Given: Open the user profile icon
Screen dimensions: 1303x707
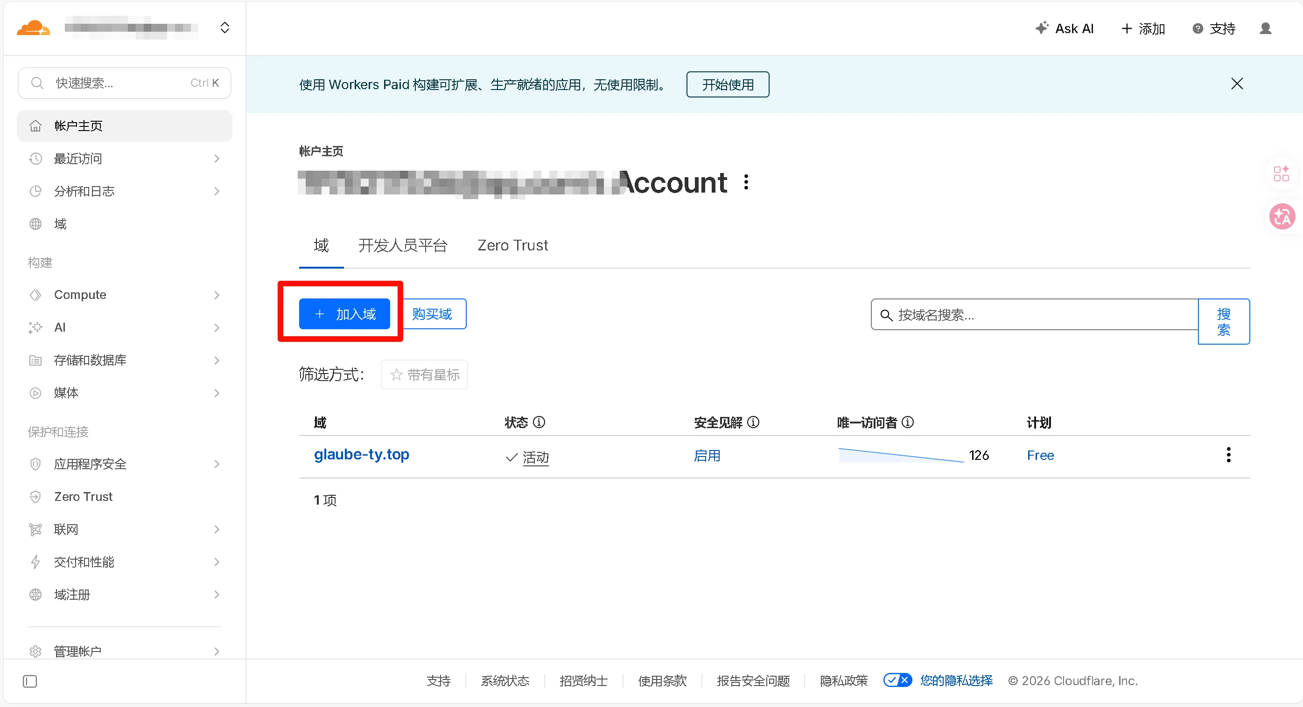Looking at the screenshot, I should (x=1266, y=28).
